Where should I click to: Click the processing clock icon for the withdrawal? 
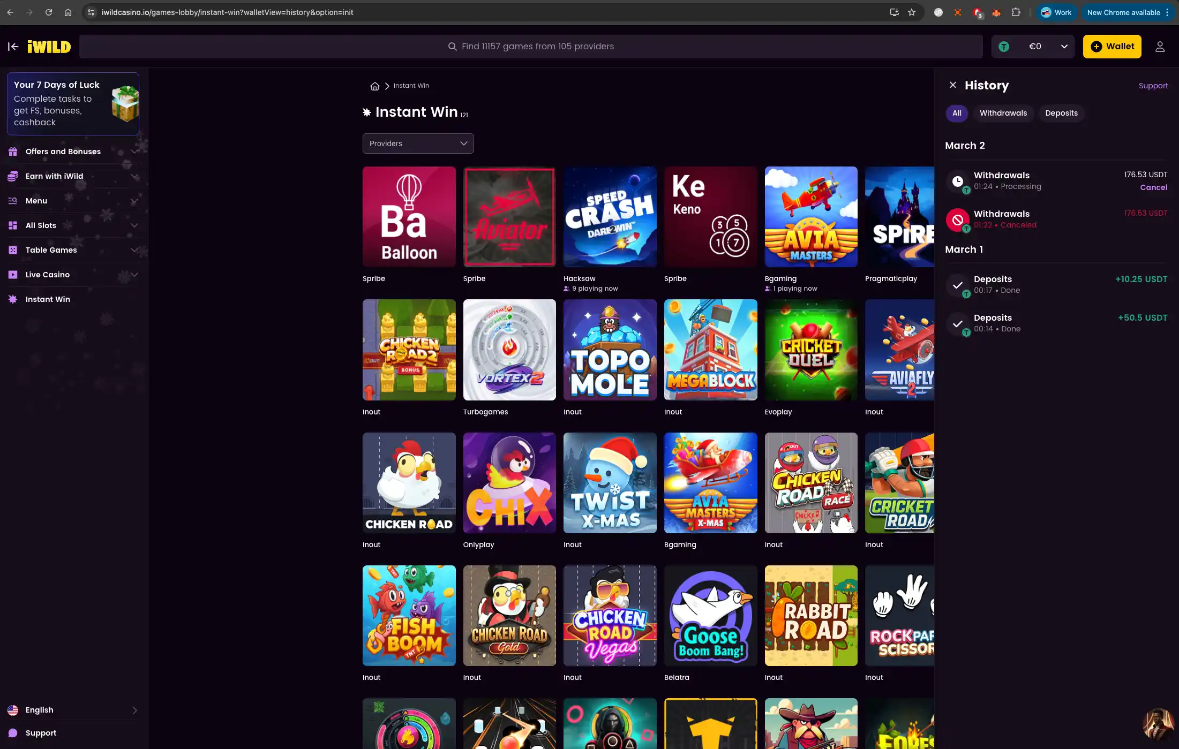click(957, 181)
